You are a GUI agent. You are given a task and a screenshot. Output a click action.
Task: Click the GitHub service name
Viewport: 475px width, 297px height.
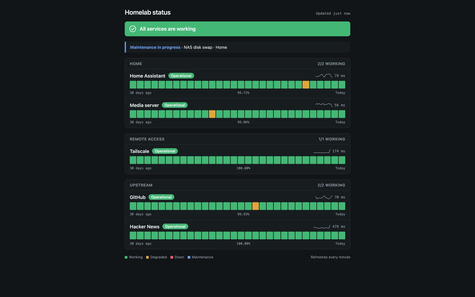(x=137, y=197)
